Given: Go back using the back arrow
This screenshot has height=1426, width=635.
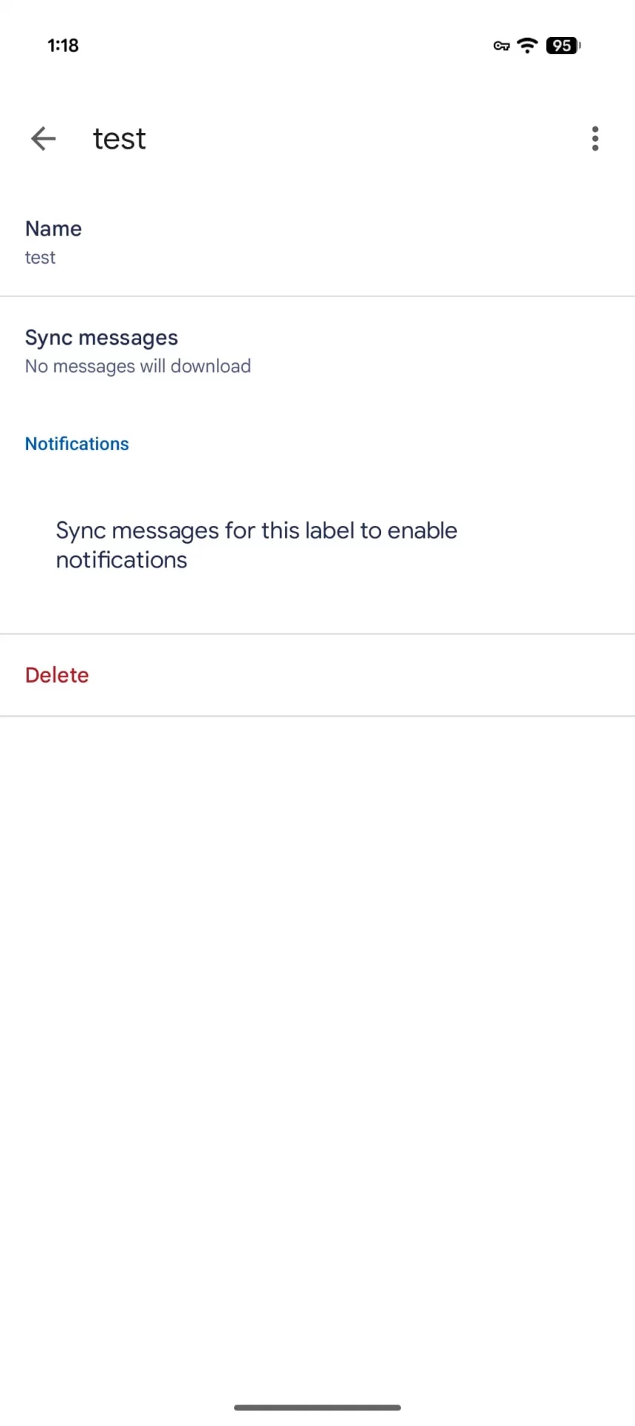Looking at the screenshot, I should tap(43, 139).
